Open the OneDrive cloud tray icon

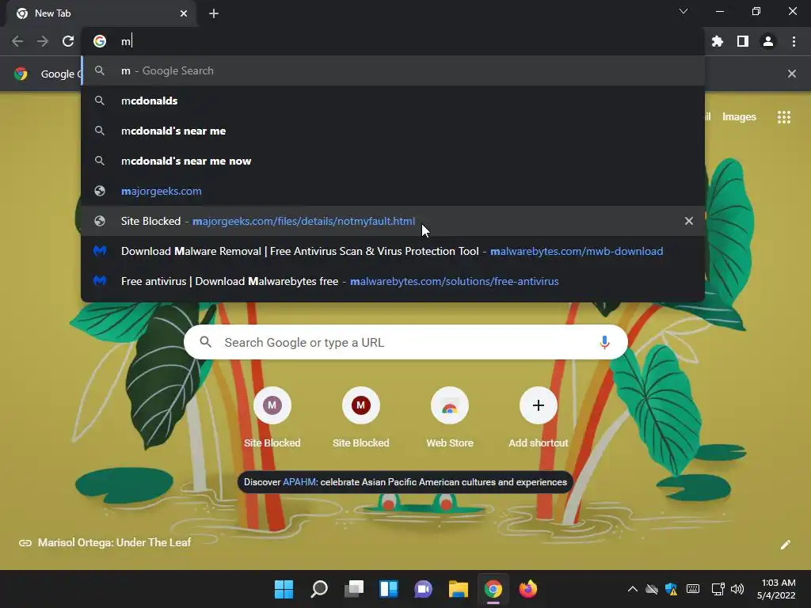[x=652, y=589]
